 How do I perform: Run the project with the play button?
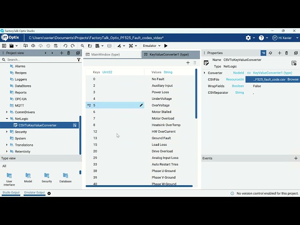[x=166, y=46]
